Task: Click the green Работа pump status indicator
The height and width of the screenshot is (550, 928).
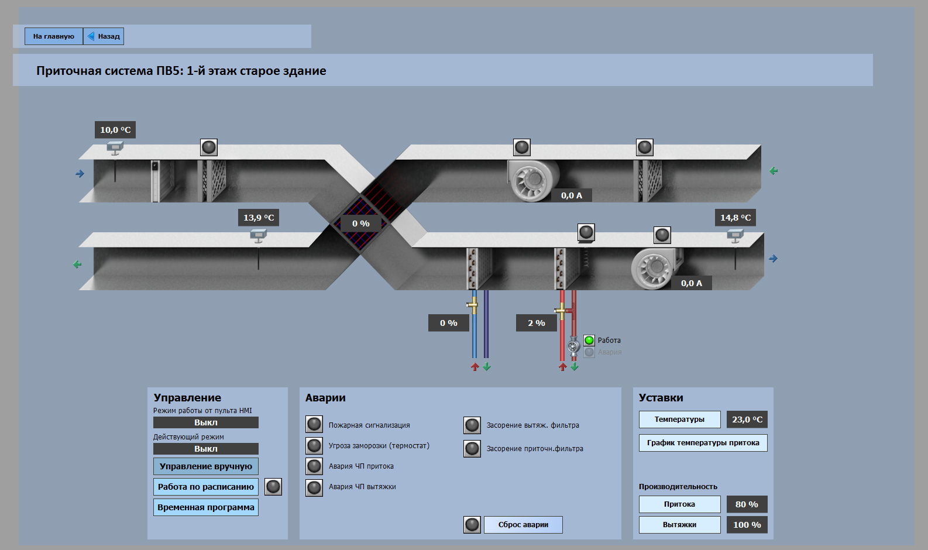Action: 589,341
